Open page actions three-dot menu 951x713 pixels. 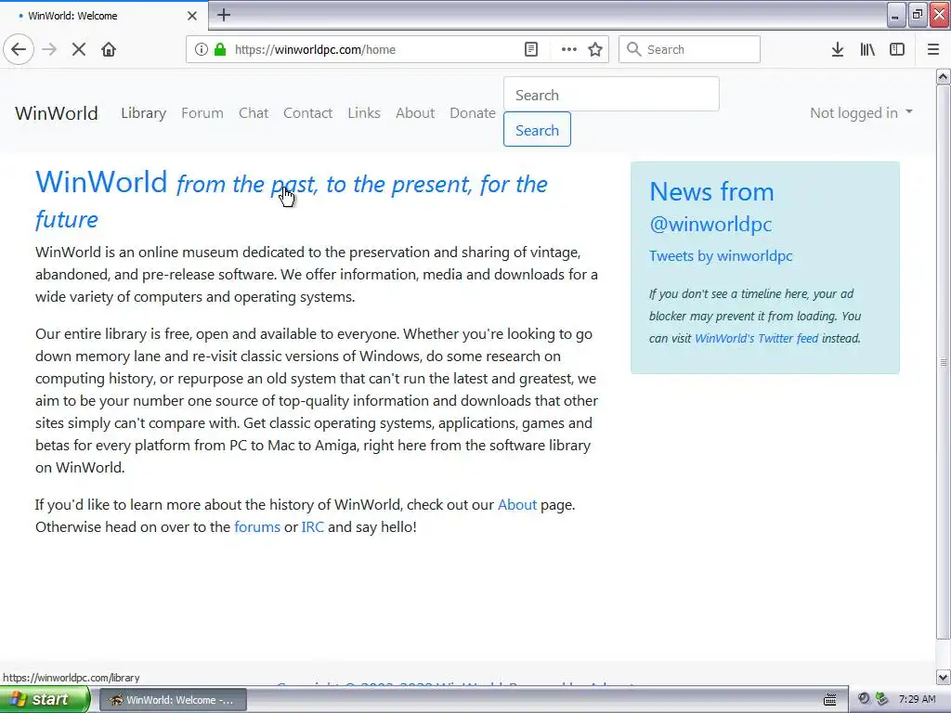569,49
